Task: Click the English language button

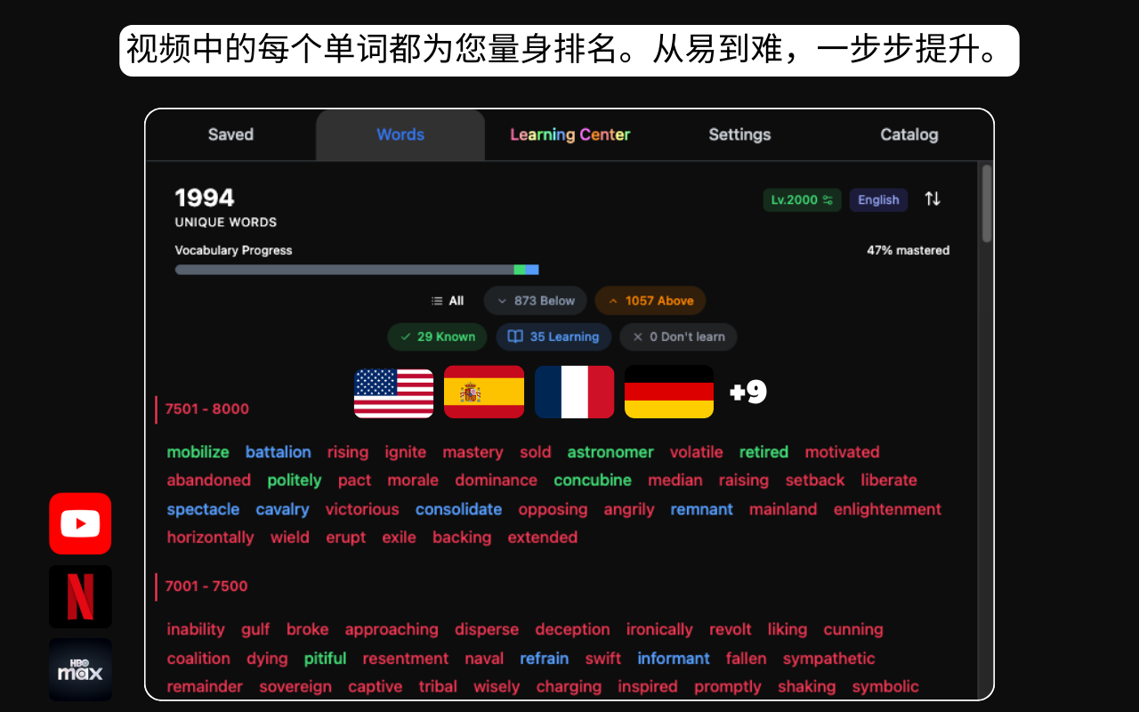Action: (x=878, y=199)
